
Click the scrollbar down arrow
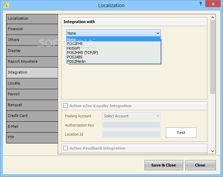coord(212,151)
